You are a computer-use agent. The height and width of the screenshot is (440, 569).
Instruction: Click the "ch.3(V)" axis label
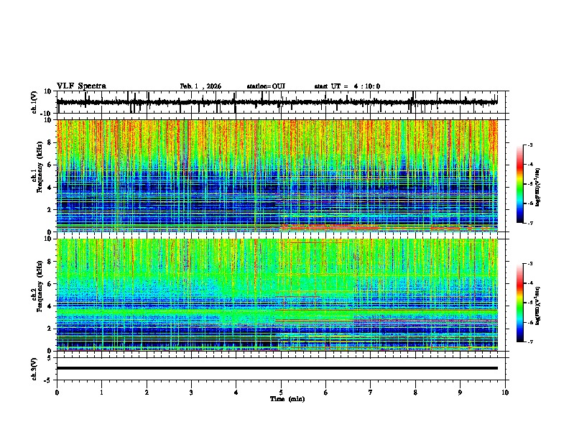34,369
